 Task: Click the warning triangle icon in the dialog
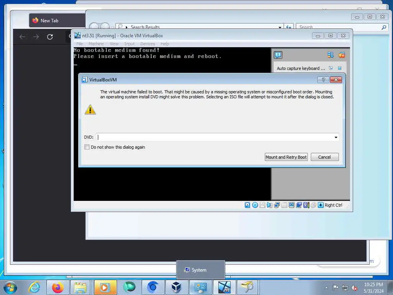[x=90, y=109]
